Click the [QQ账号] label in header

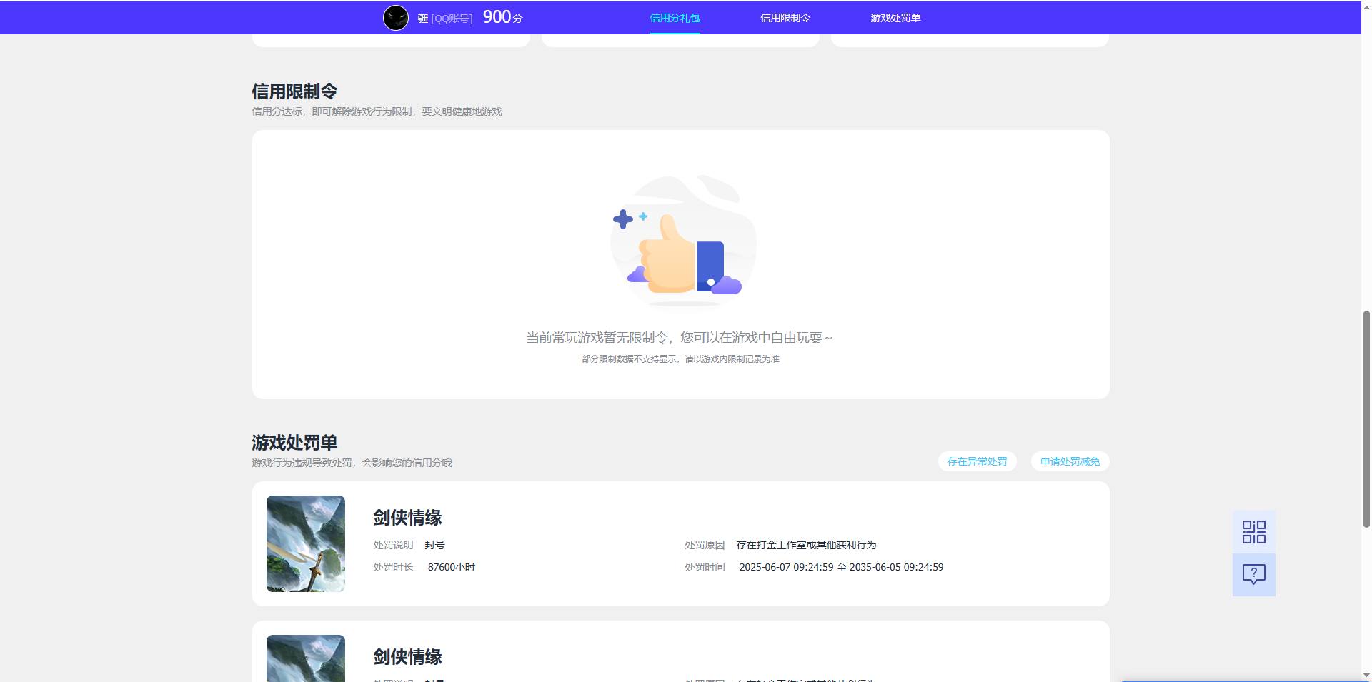(x=452, y=19)
